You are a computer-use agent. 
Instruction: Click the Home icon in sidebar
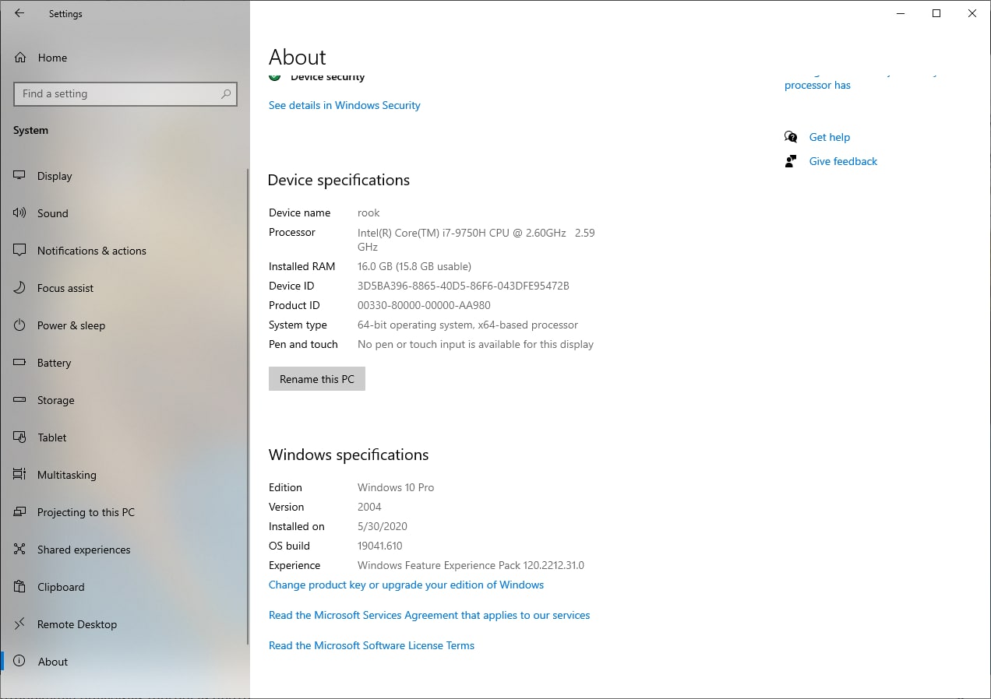[20, 58]
